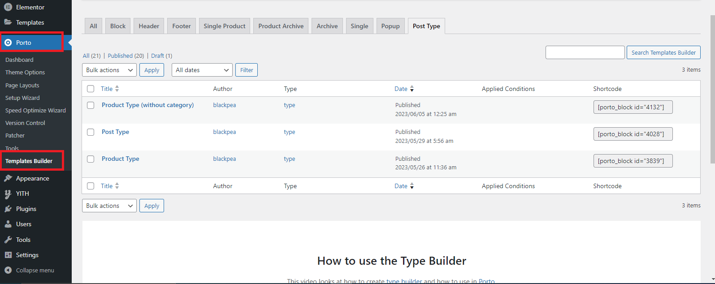
Task: Click the bottom Apply button
Action: pos(152,206)
